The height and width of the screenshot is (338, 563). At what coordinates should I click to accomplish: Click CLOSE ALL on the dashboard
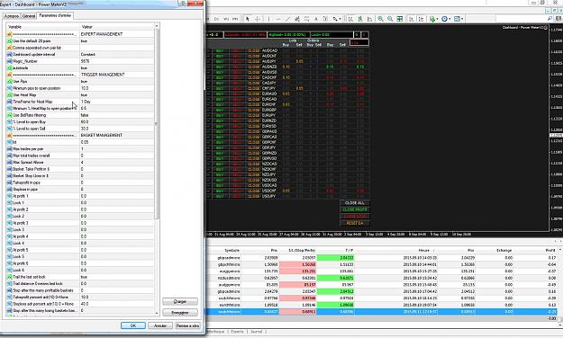pyautogui.click(x=354, y=203)
